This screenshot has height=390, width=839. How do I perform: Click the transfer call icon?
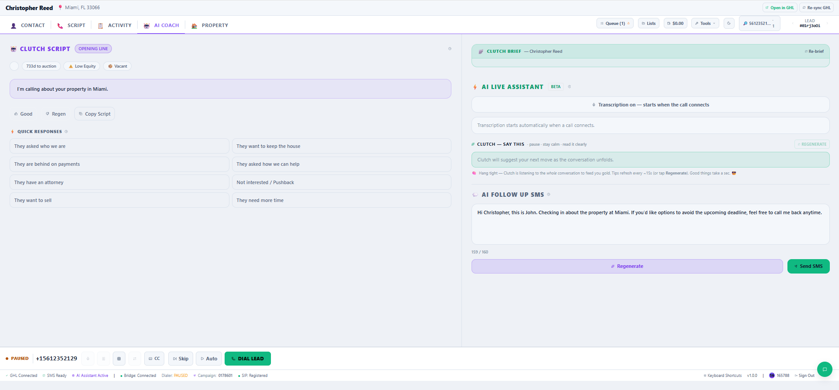[x=135, y=359]
